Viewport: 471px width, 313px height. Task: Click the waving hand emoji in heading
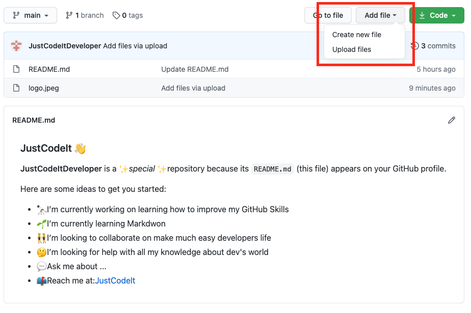(80, 149)
